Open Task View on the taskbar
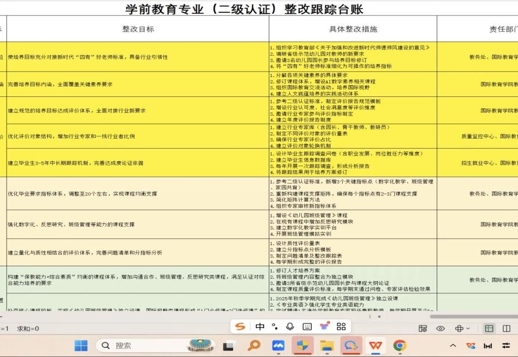The height and width of the screenshot is (357, 518). pyautogui.click(x=229, y=346)
